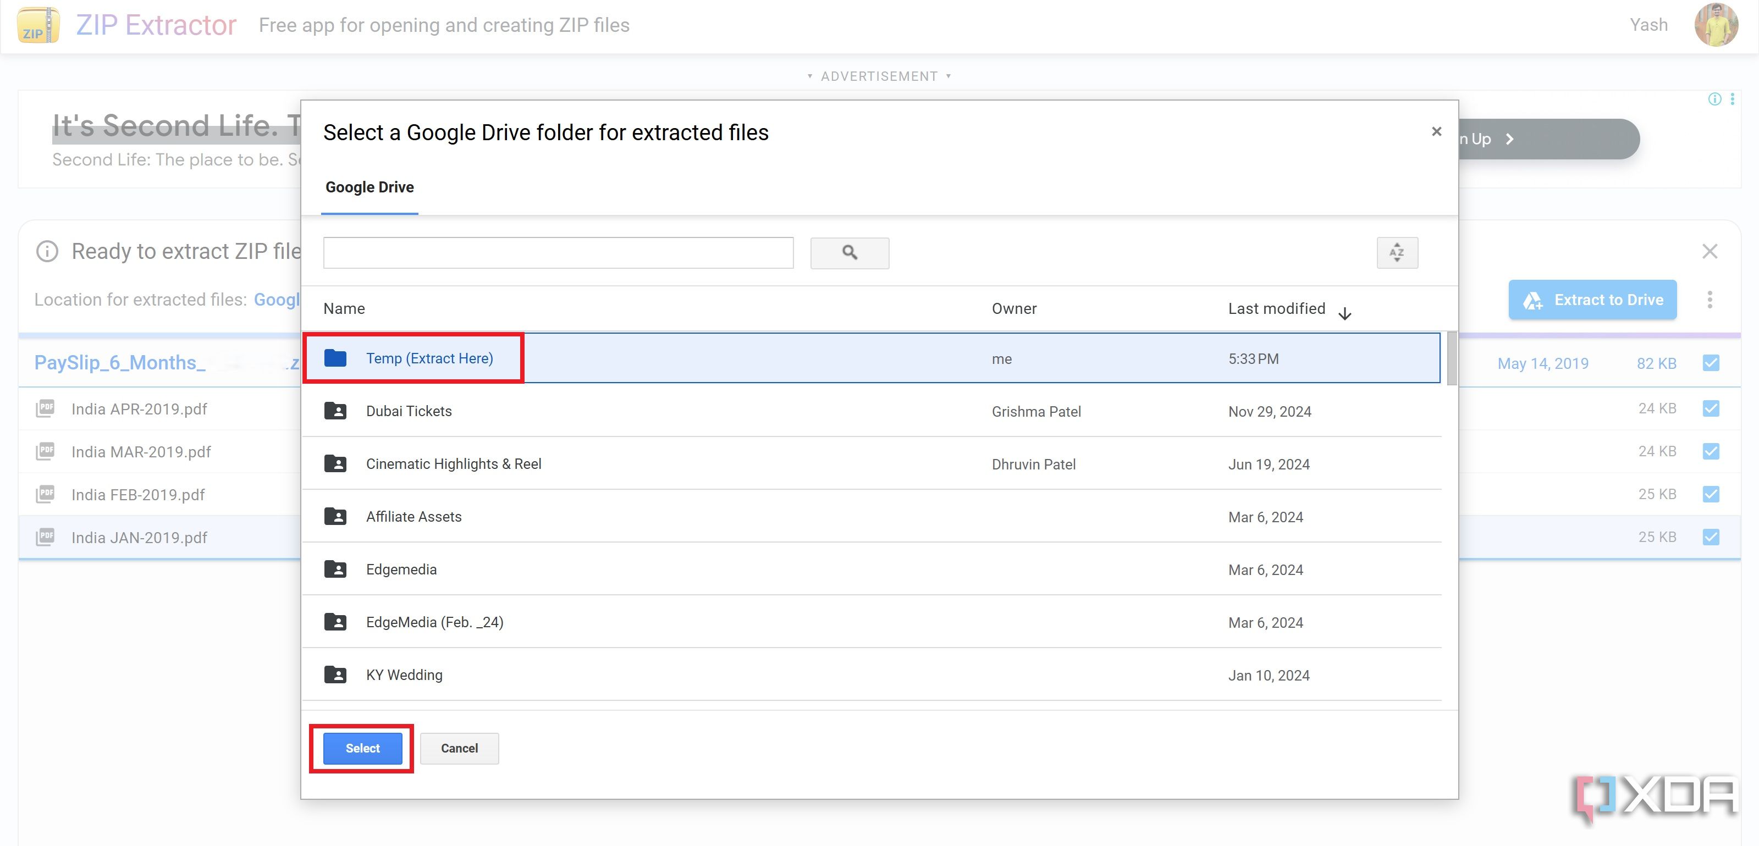Select the KY Wedding folder name

[404, 674]
